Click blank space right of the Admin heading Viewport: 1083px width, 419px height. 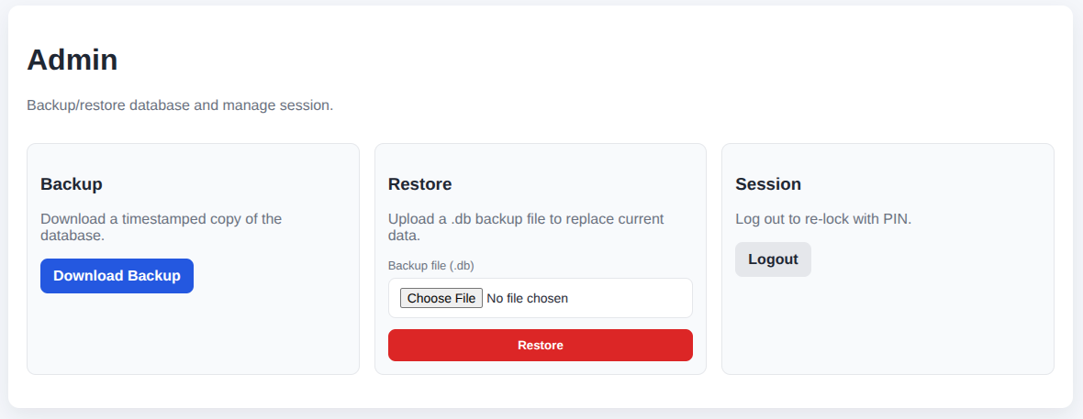pos(551,60)
